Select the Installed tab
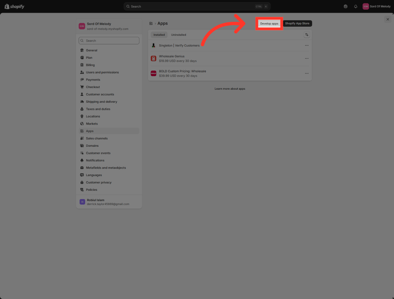The image size is (394, 299). [159, 35]
